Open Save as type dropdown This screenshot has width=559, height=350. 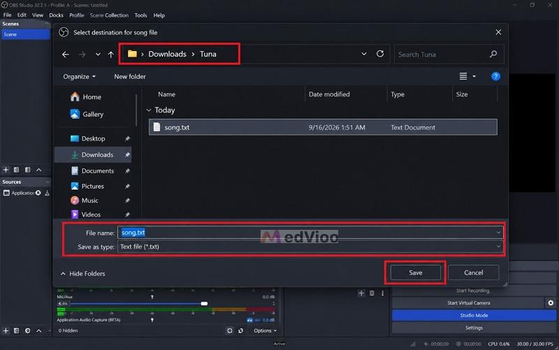pyautogui.click(x=498, y=247)
